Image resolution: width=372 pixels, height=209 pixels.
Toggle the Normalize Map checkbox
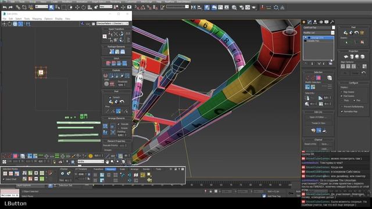click(x=342, y=111)
